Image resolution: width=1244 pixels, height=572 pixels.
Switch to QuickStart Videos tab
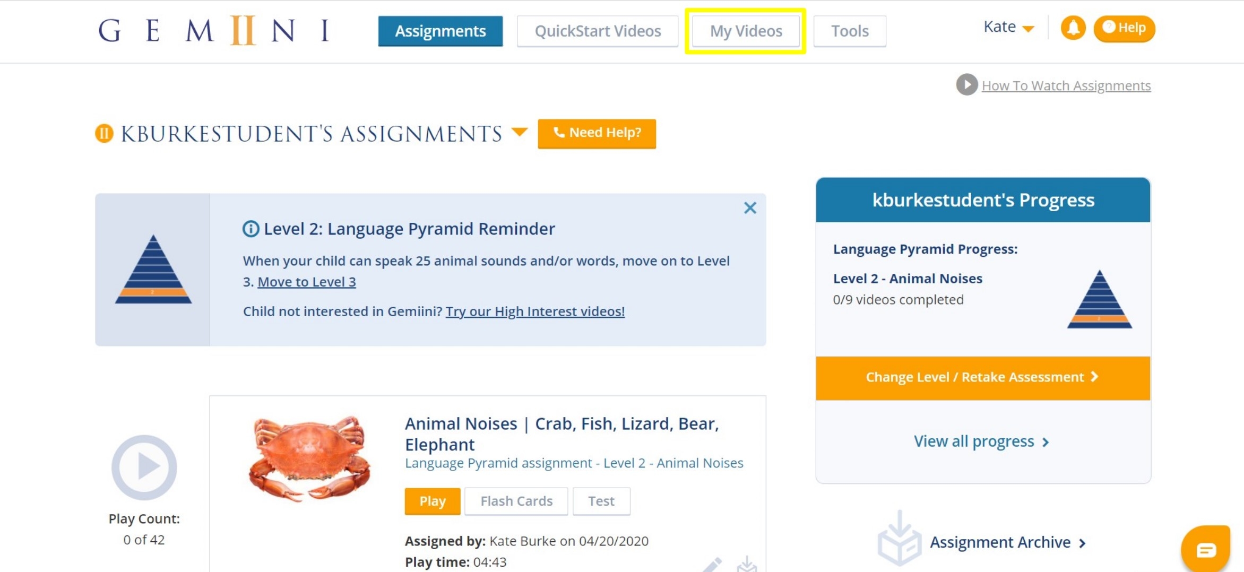point(598,31)
